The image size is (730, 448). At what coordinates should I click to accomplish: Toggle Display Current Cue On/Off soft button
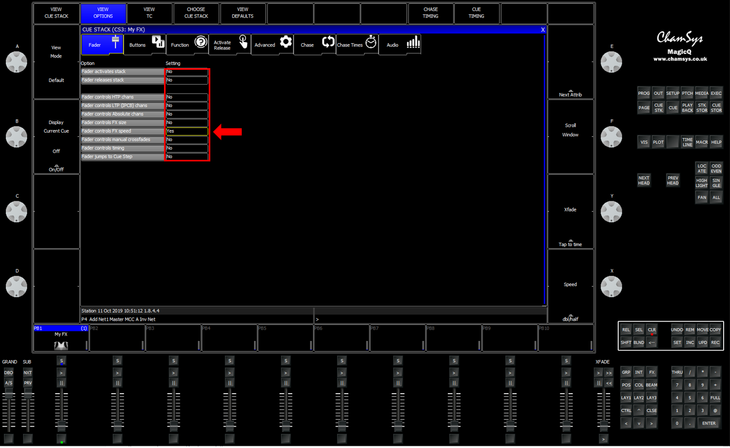tap(56, 136)
